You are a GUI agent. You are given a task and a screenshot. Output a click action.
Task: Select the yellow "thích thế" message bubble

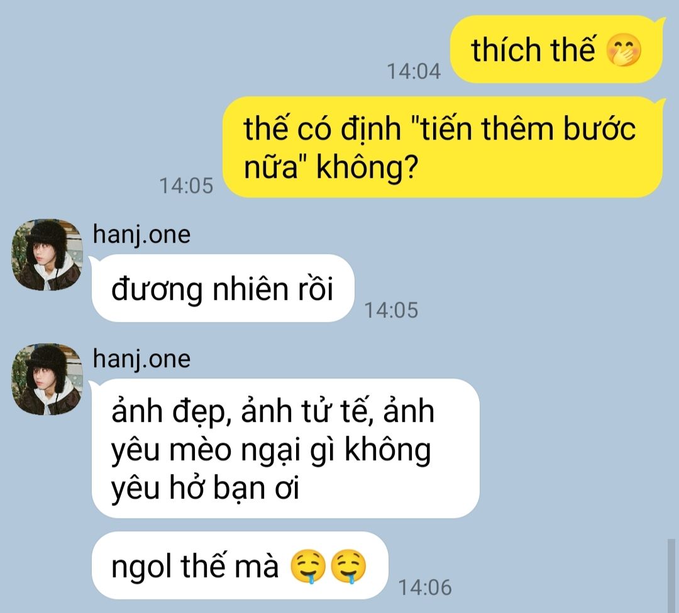[557, 49]
